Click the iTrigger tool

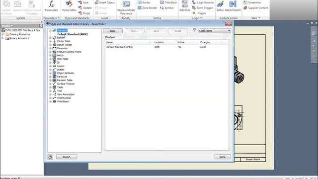pos(199,13)
